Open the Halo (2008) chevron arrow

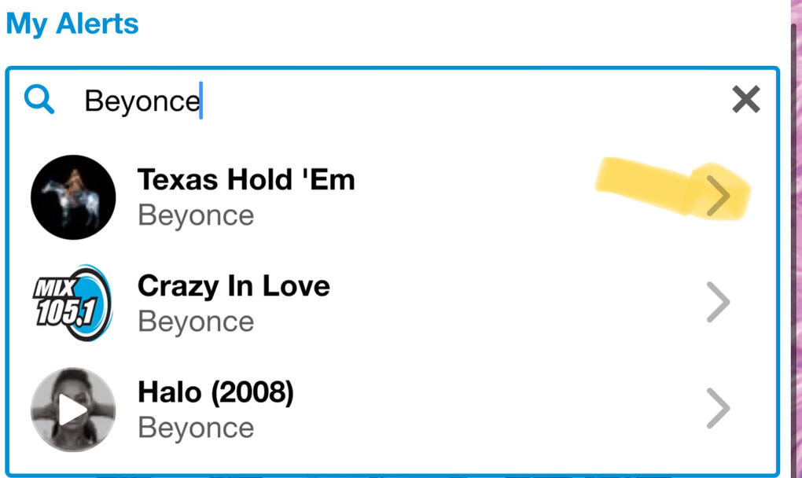coord(718,408)
